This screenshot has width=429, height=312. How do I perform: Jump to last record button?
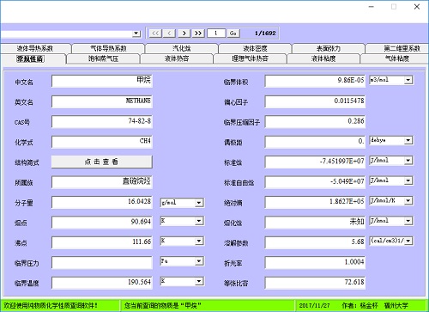pos(198,34)
